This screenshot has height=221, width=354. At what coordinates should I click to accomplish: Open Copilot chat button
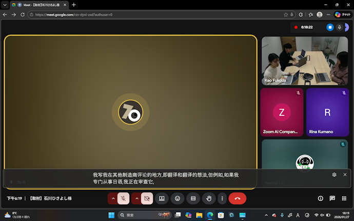click(x=343, y=15)
